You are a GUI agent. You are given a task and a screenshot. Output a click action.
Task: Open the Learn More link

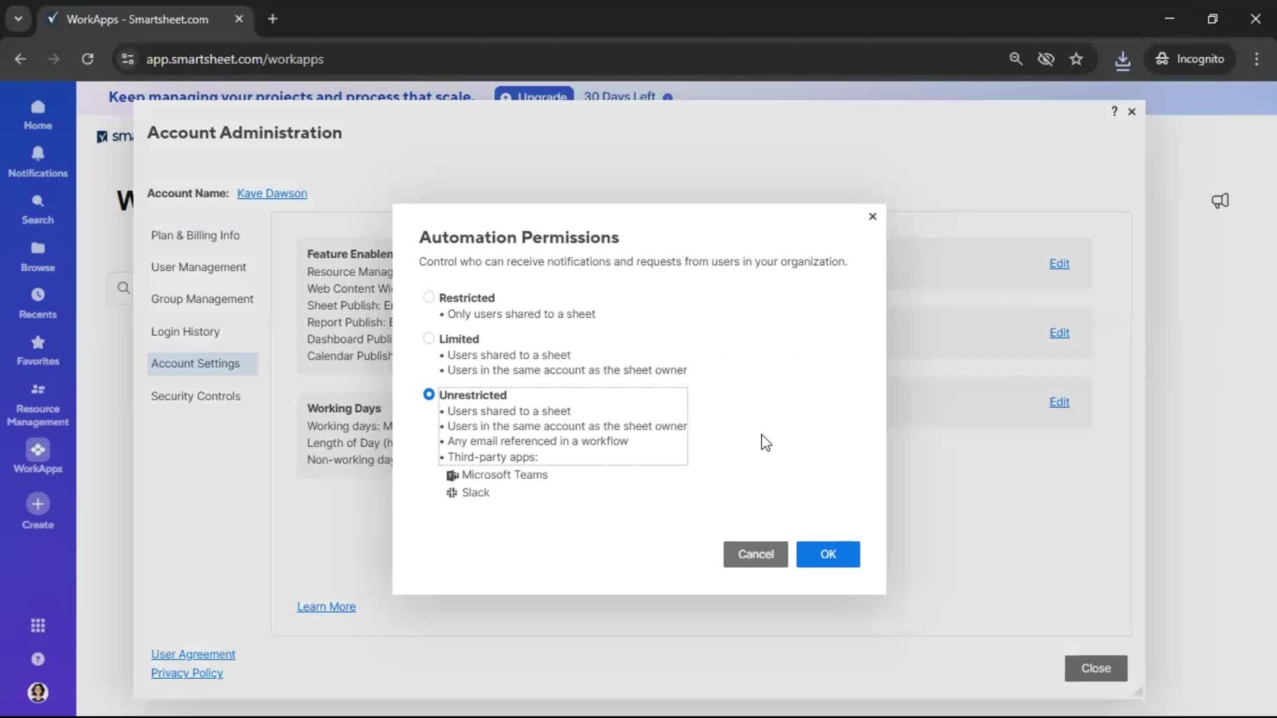325,606
